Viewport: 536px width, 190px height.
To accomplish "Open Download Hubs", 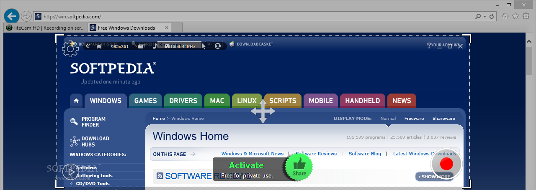I will tap(90, 141).
